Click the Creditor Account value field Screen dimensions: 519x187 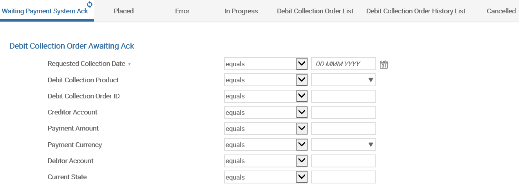[x=343, y=113]
